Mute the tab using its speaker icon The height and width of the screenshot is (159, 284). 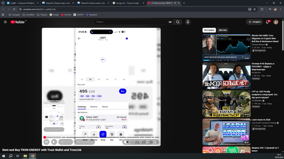(175, 3)
